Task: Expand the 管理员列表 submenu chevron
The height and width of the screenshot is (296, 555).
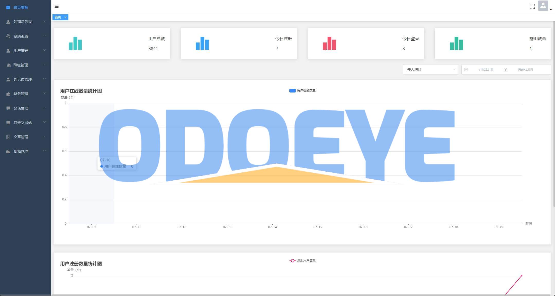Action: point(44,21)
